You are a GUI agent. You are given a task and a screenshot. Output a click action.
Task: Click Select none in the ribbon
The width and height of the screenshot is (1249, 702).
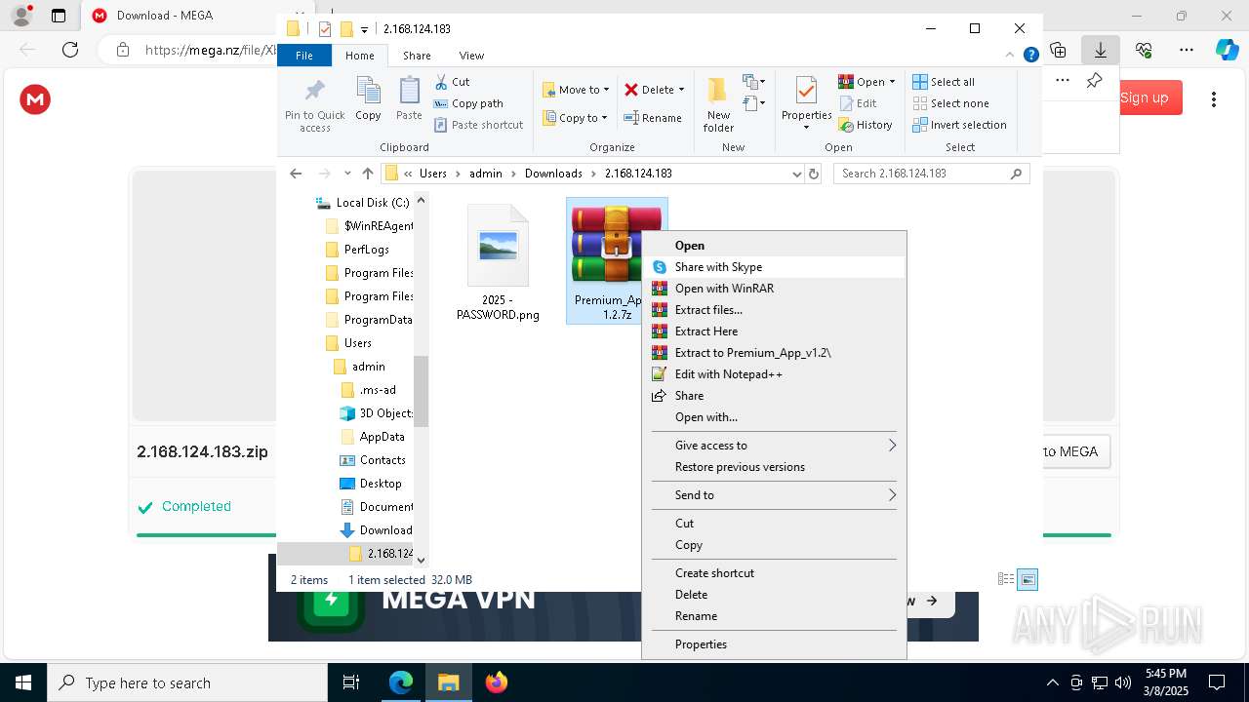click(951, 103)
